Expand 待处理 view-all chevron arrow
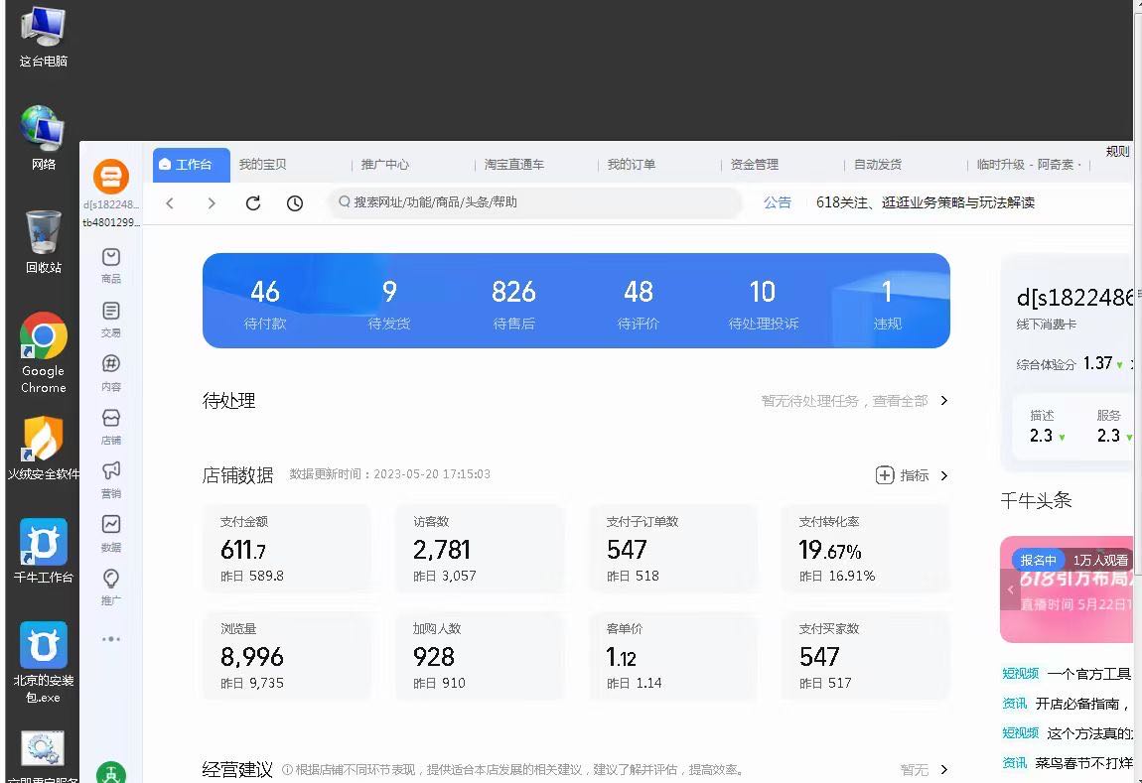1142x783 pixels. pos(944,400)
